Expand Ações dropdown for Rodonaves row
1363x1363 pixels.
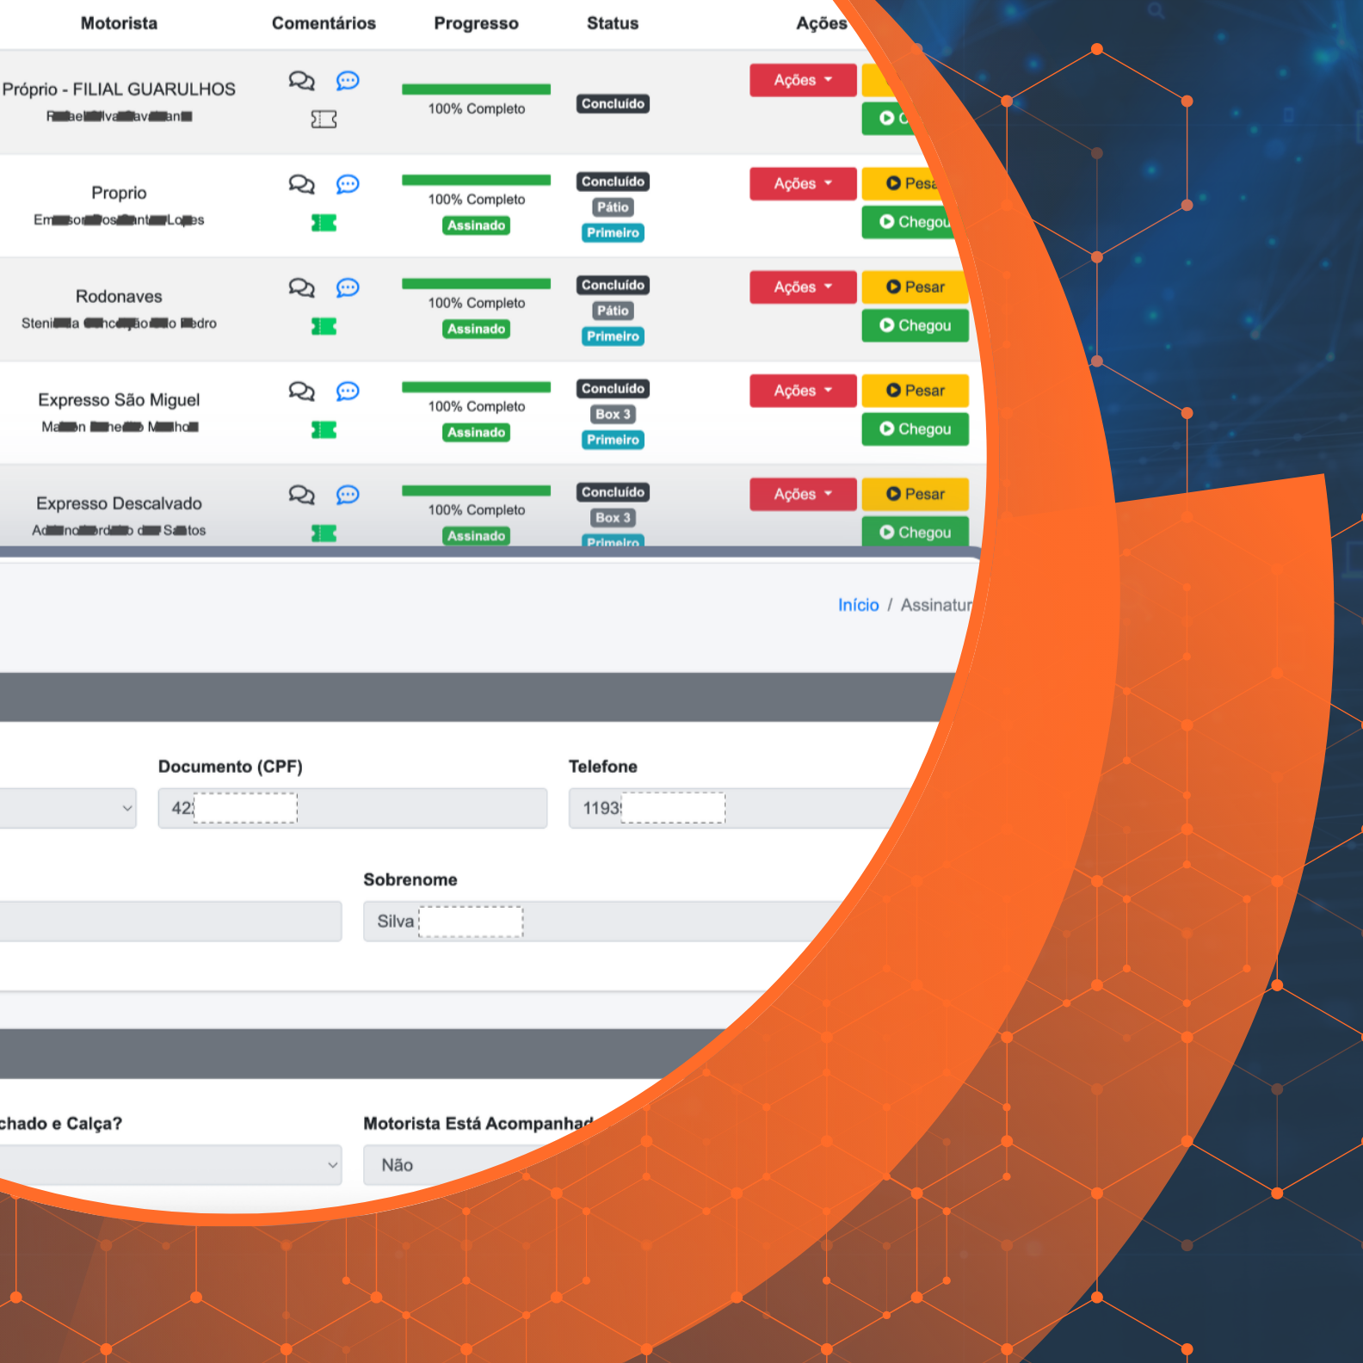(802, 287)
